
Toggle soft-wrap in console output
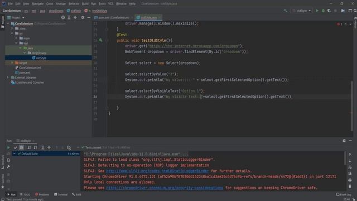tap(350, 167)
